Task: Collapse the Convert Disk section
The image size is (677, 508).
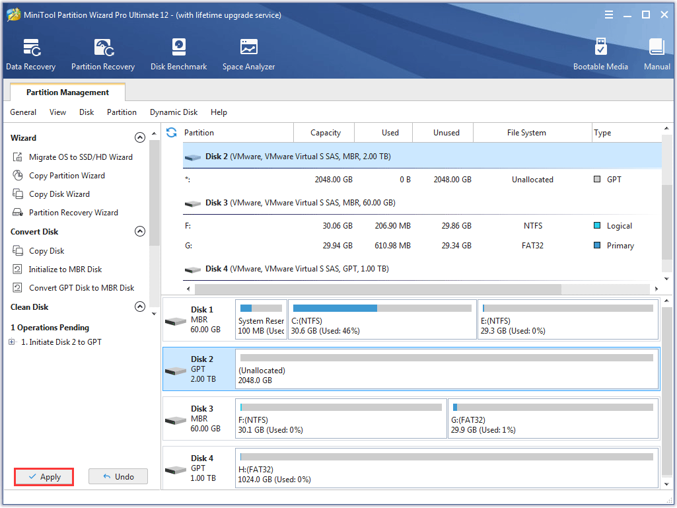Action: pyautogui.click(x=139, y=232)
